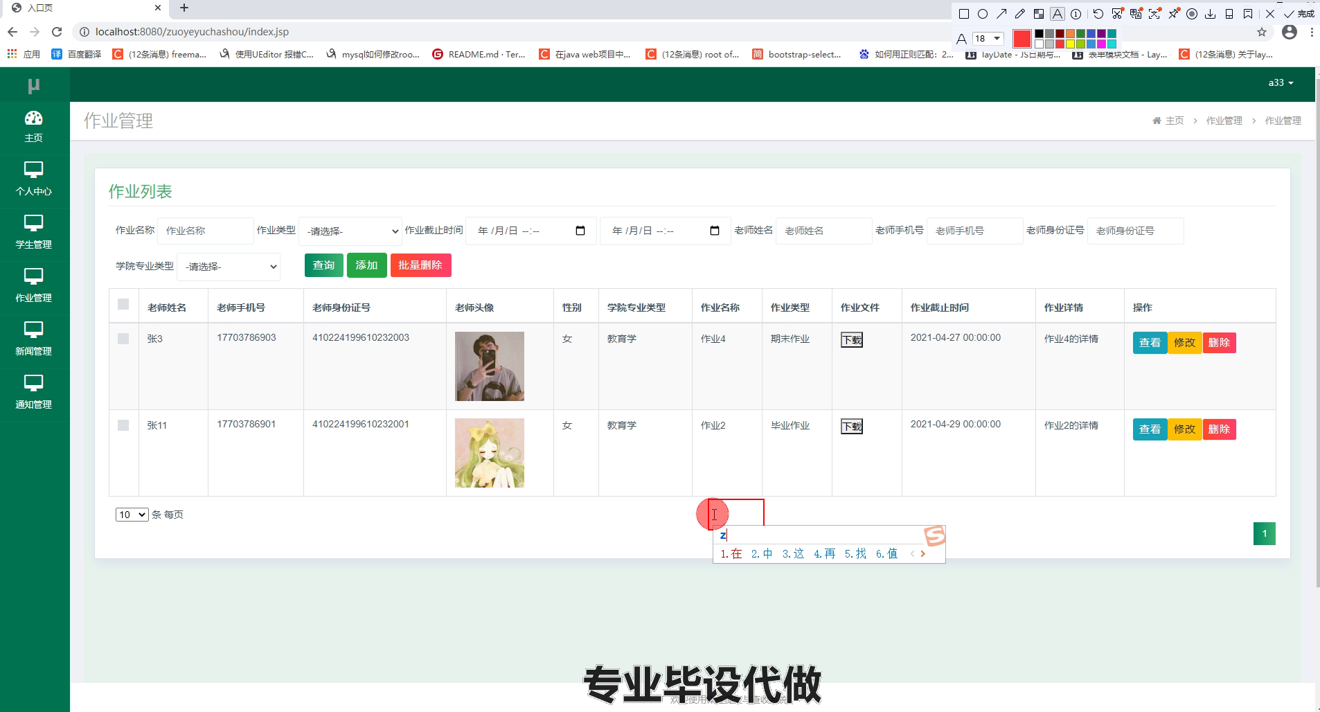This screenshot has height=712, width=1320.
Task: Click 修改 for row 张11
Action: [x=1185, y=429]
